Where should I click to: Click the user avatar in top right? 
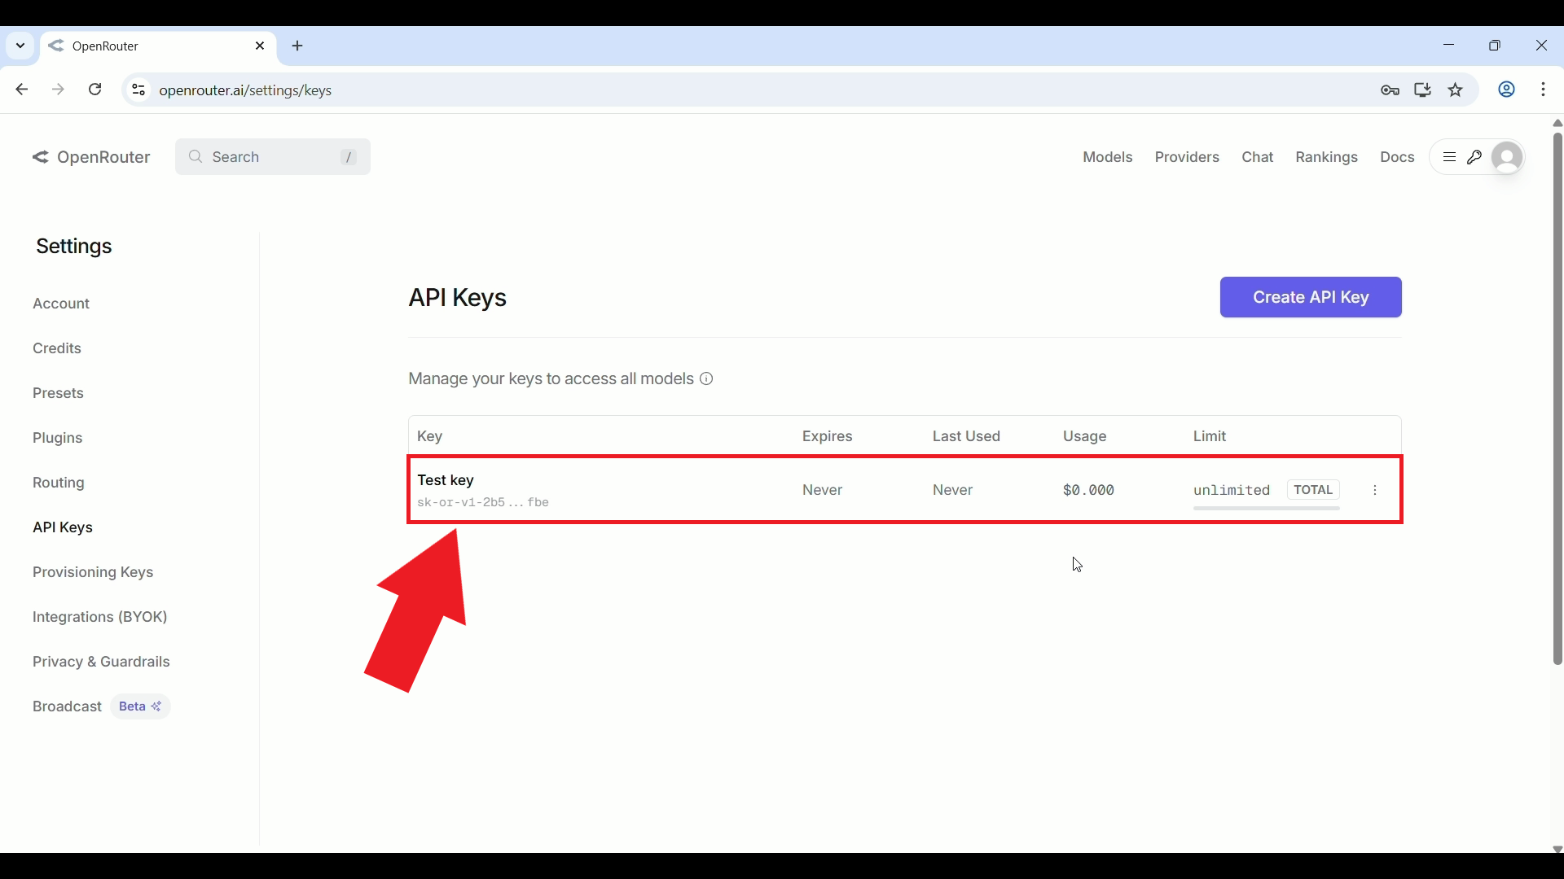(x=1507, y=157)
